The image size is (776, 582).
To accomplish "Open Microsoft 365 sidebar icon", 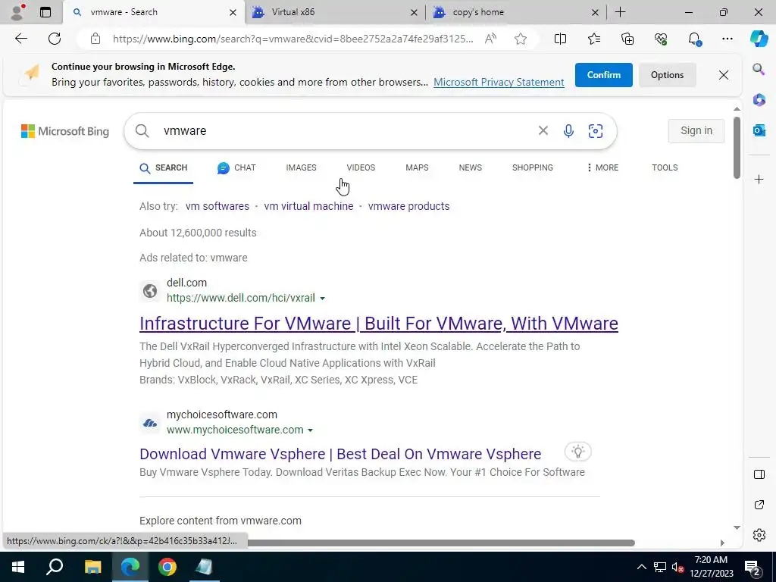I will (759, 99).
